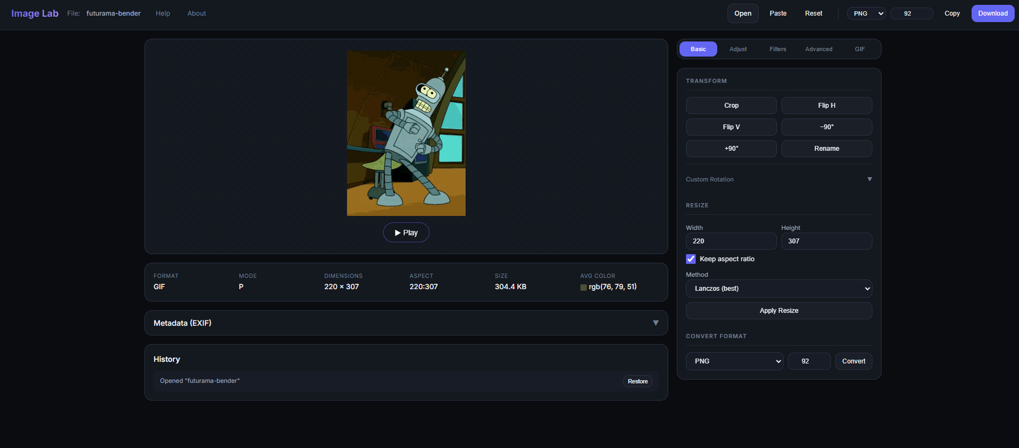Download the image
The image size is (1019, 448).
tap(993, 13)
